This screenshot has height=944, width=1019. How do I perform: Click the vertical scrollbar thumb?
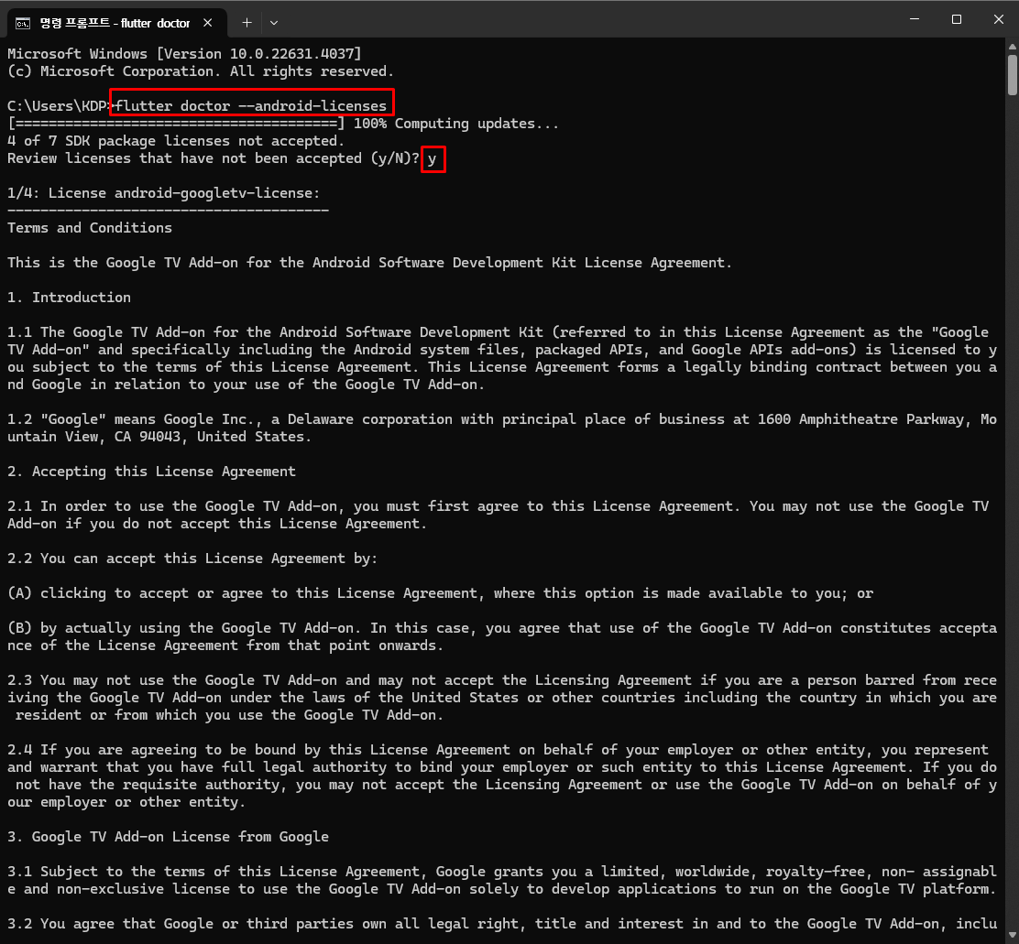1013,75
